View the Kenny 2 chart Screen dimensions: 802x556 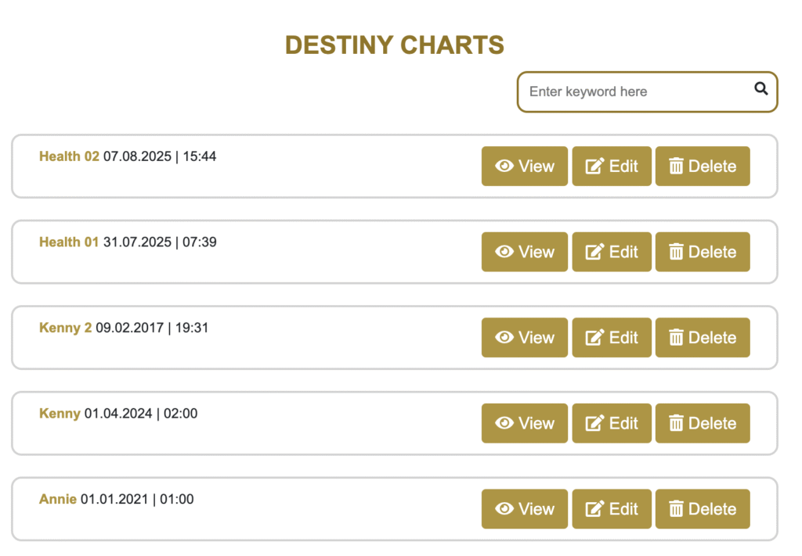[x=524, y=338]
